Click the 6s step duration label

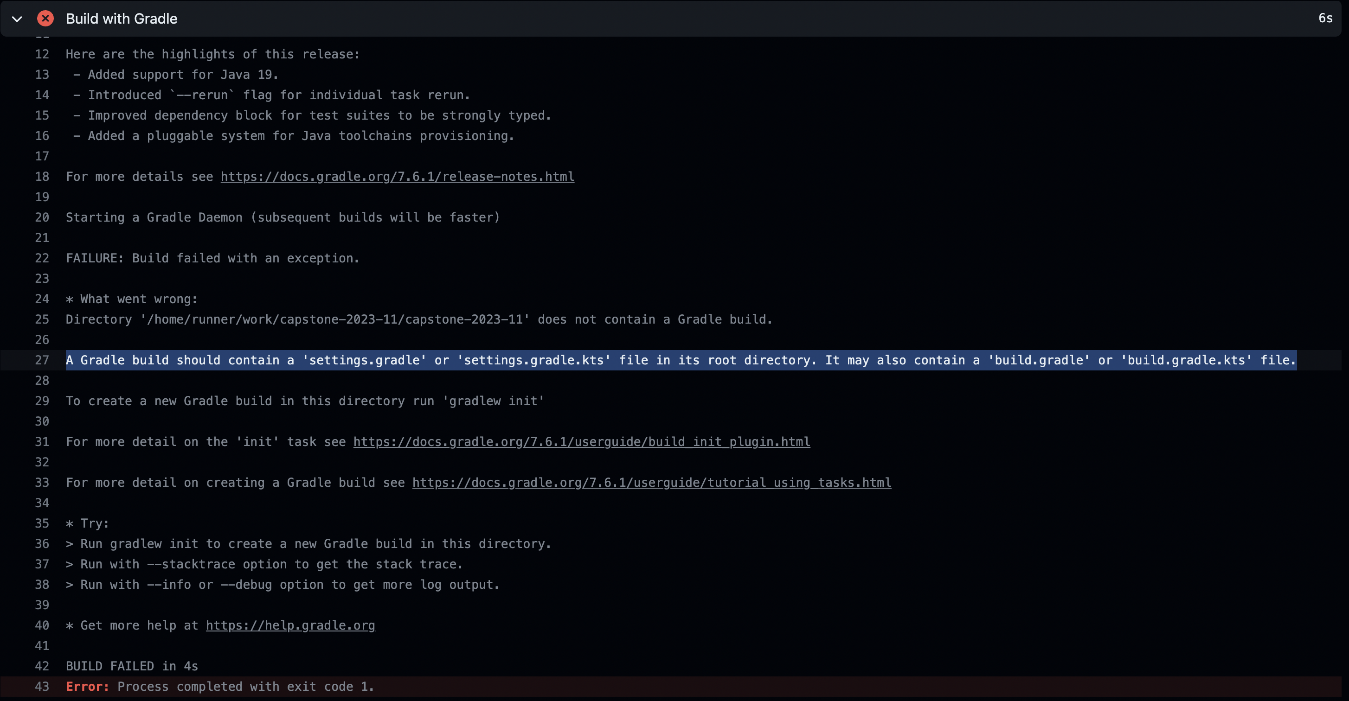point(1325,19)
